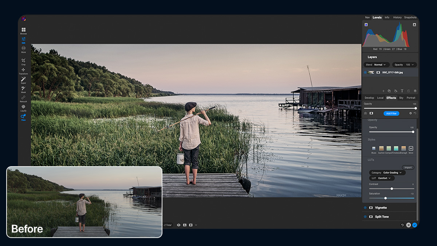
Task: Adjust the LUT Contrast slider
Action: (x=391, y=188)
